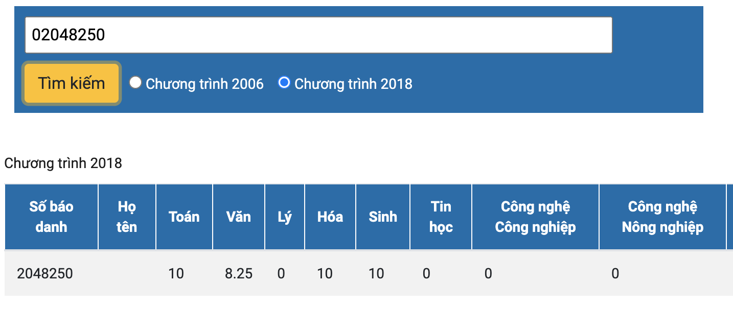Image resolution: width=733 pixels, height=330 pixels.
Task: Focus the registration number input field
Action: [x=318, y=35]
